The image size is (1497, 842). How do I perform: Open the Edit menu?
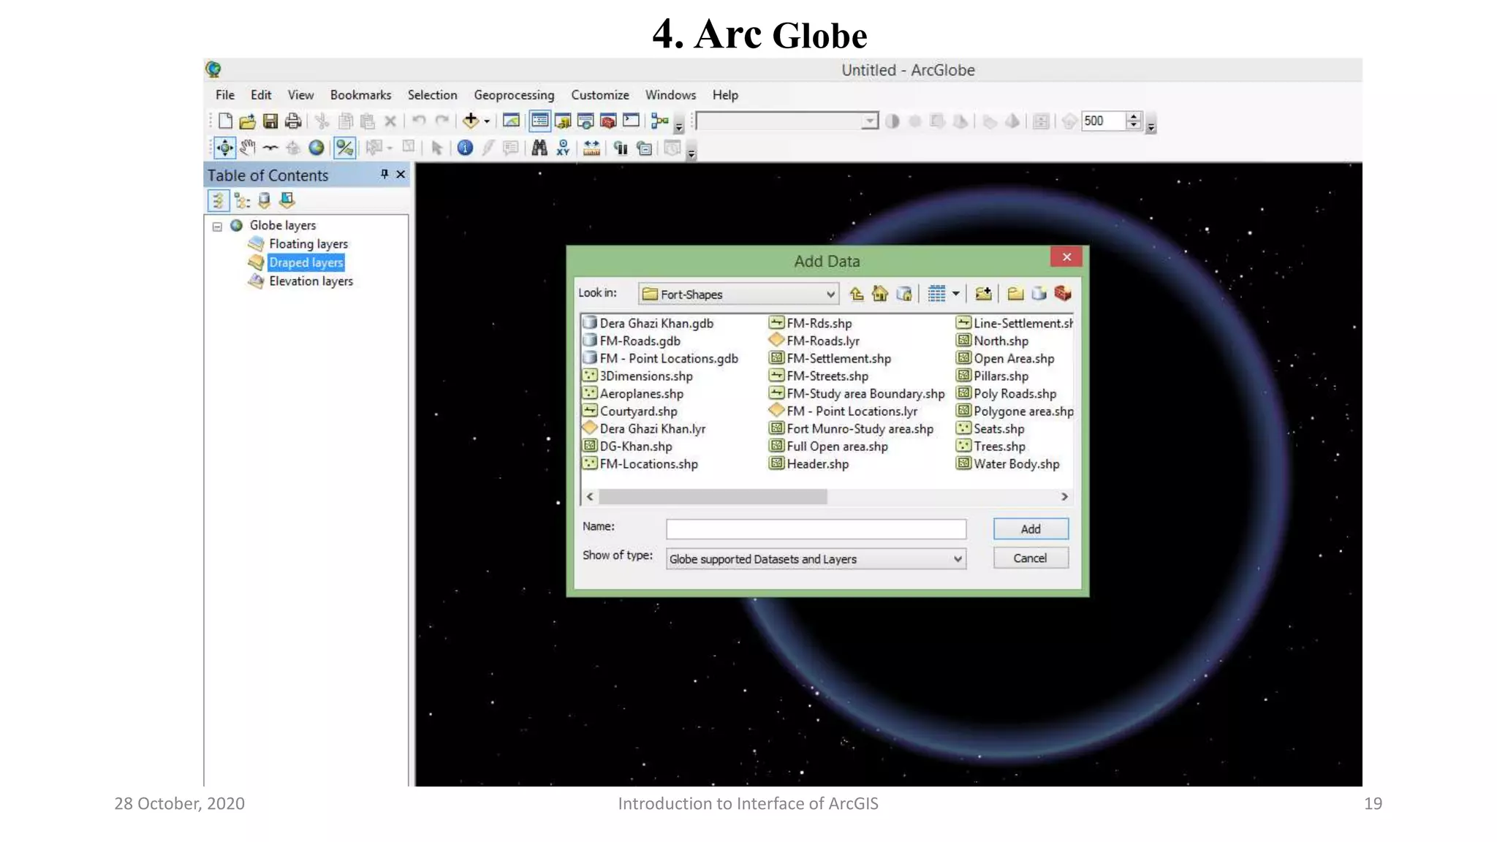(x=261, y=95)
